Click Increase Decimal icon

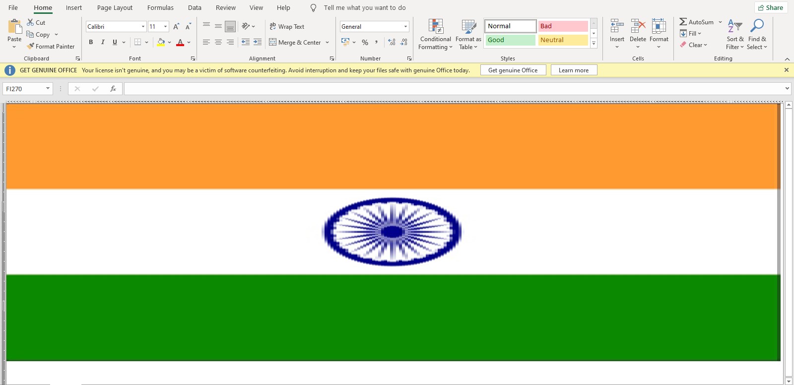[392, 42]
